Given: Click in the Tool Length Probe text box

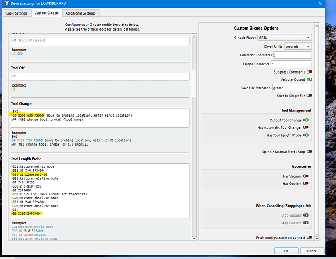Looking at the screenshot, I should 100,191.
